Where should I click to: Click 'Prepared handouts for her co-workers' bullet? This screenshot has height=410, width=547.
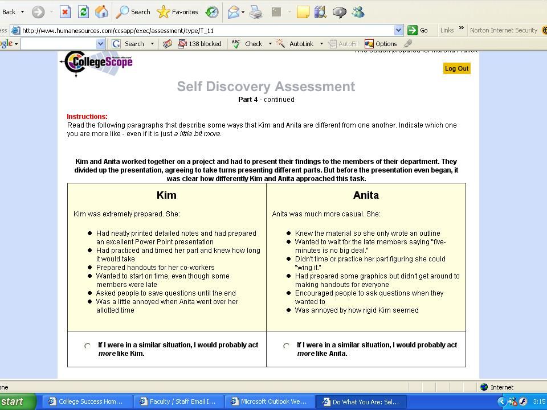(155, 268)
